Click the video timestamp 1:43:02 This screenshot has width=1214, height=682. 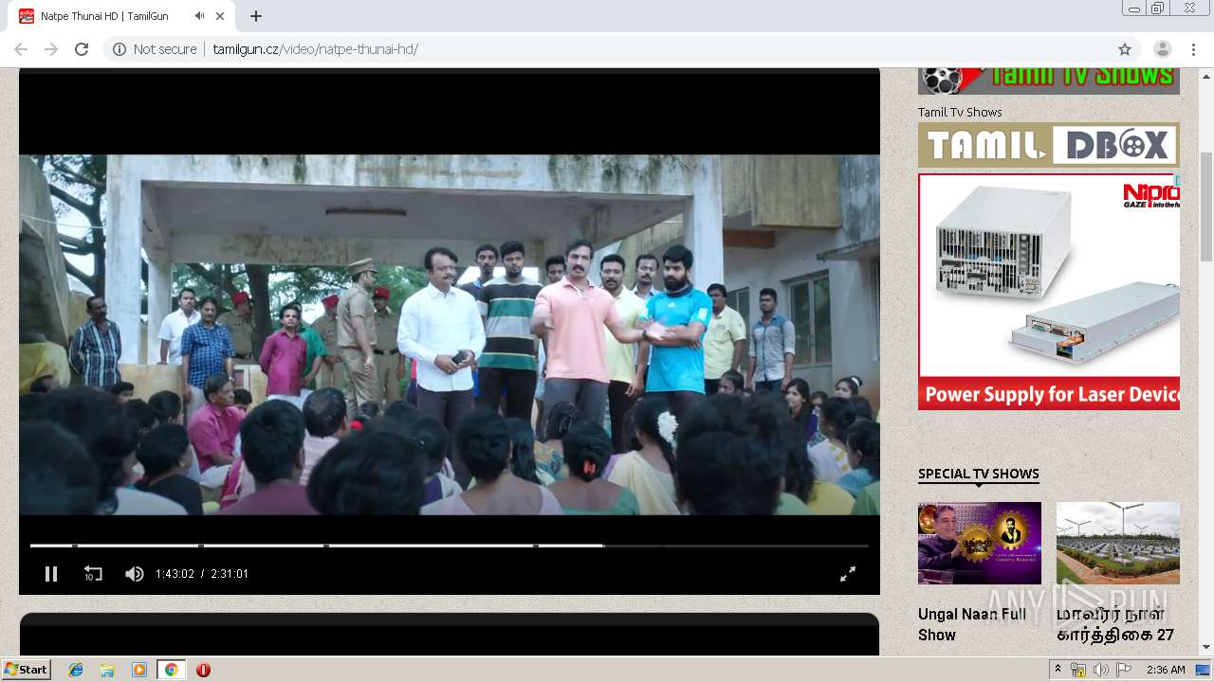(x=175, y=574)
